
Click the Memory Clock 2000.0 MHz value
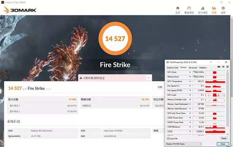point(198,77)
